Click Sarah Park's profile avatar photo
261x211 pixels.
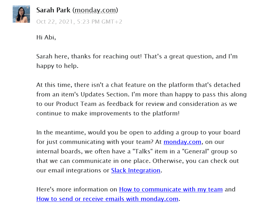tap(21, 14)
